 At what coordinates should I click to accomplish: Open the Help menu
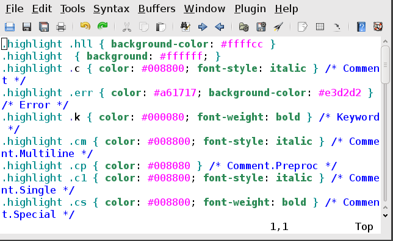(286, 9)
